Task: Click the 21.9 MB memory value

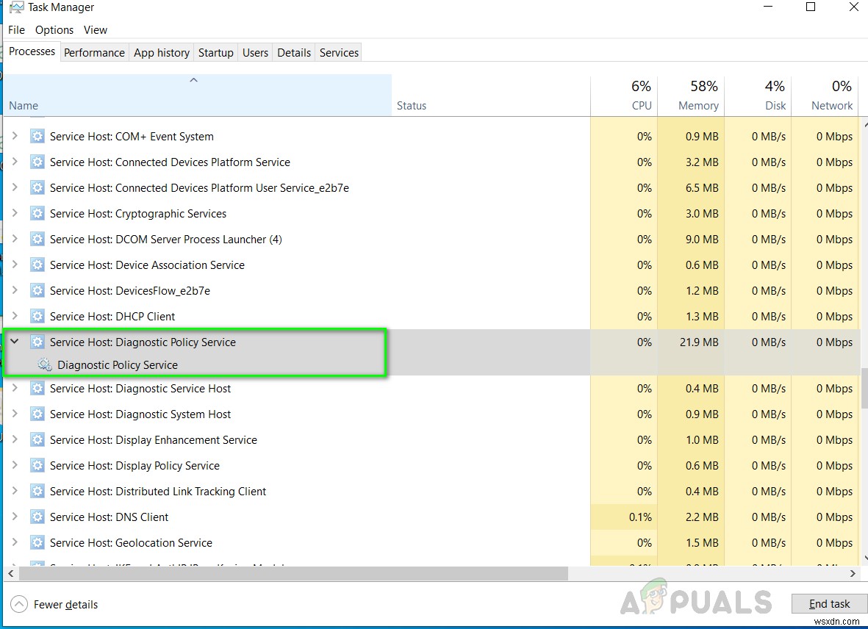Action: 699,342
